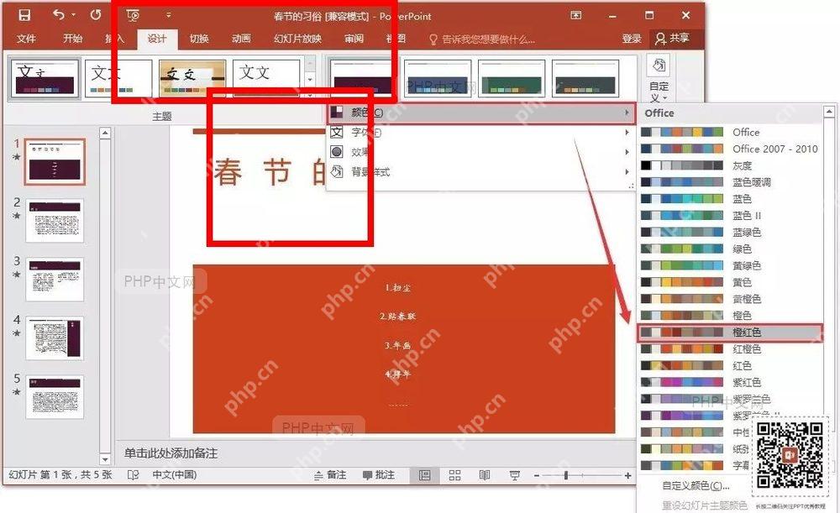
Task: Choose the 蓝绿色 color scheme
Action: click(x=731, y=232)
